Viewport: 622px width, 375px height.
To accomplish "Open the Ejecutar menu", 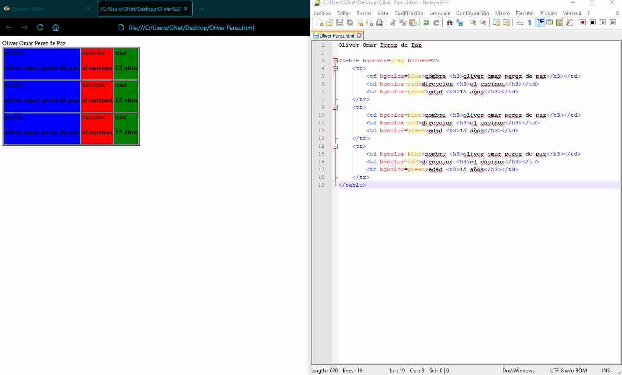I will point(525,13).
